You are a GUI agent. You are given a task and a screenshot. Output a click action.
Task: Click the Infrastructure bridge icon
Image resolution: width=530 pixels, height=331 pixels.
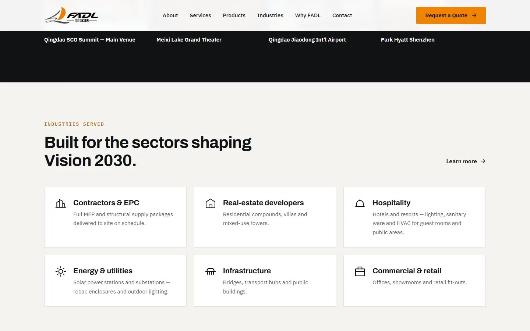[x=211, y=271]
